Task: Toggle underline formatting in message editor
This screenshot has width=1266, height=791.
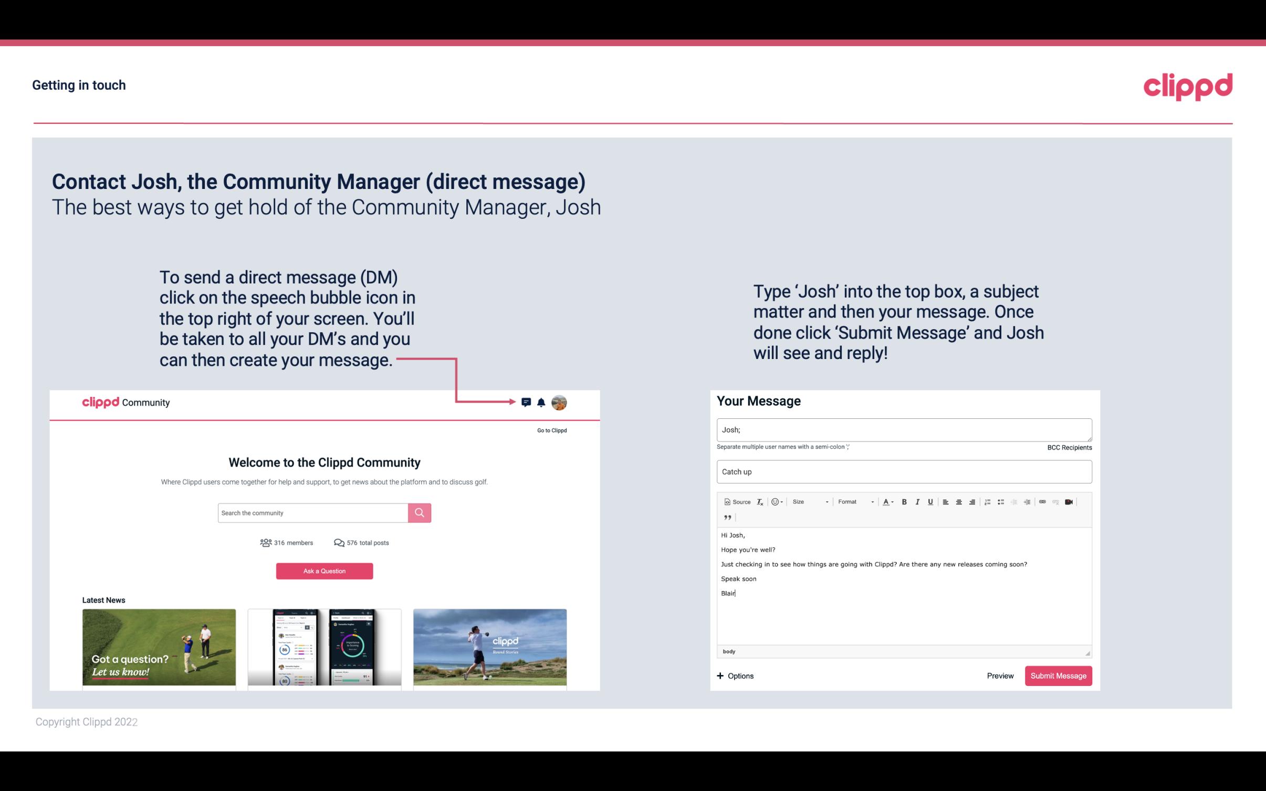Action: point(930,501)
